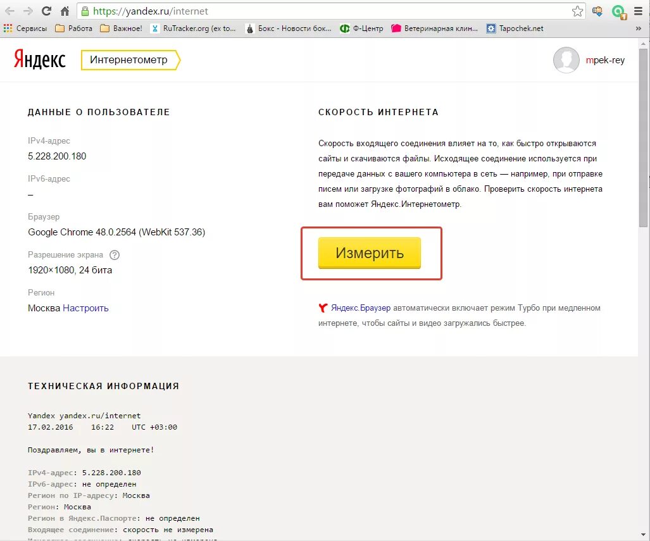Screen dimensions: 650x541
Task: Click the Регион по IP-адресу: Москва line
Action: pos(89,495)
